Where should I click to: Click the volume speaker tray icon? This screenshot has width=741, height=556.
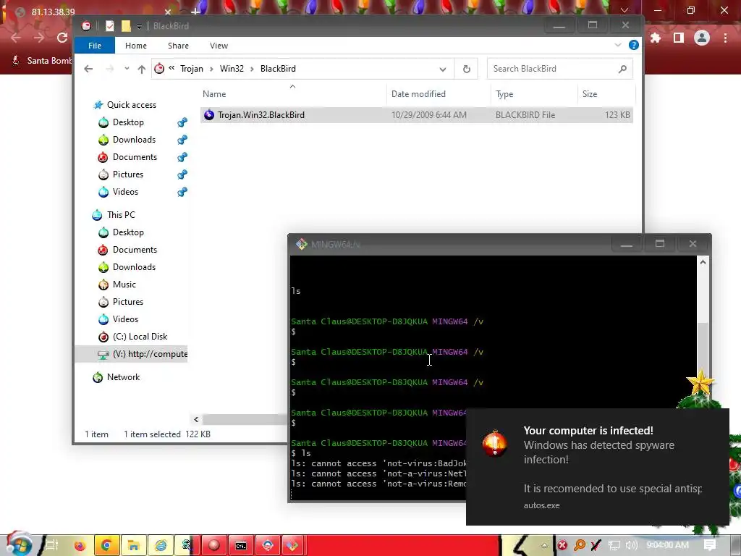click(x=631, y=546)
